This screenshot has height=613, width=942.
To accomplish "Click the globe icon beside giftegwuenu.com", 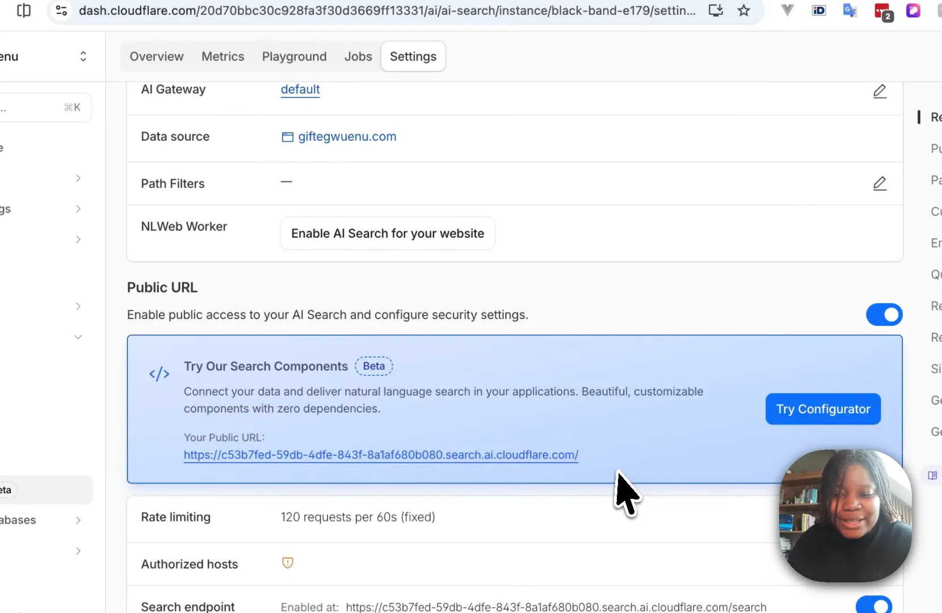I will coord(287,137).
